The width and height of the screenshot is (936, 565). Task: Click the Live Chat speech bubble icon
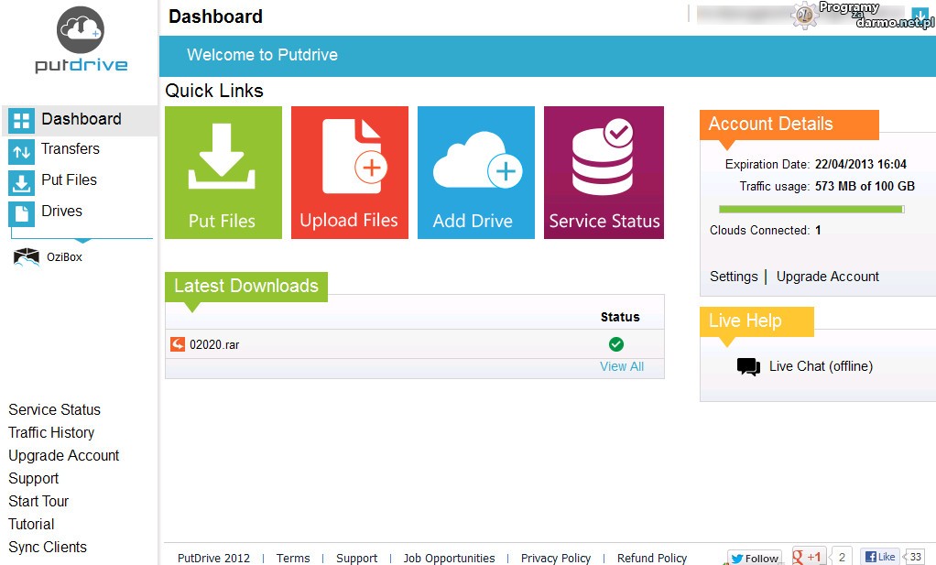pos(748,366)
